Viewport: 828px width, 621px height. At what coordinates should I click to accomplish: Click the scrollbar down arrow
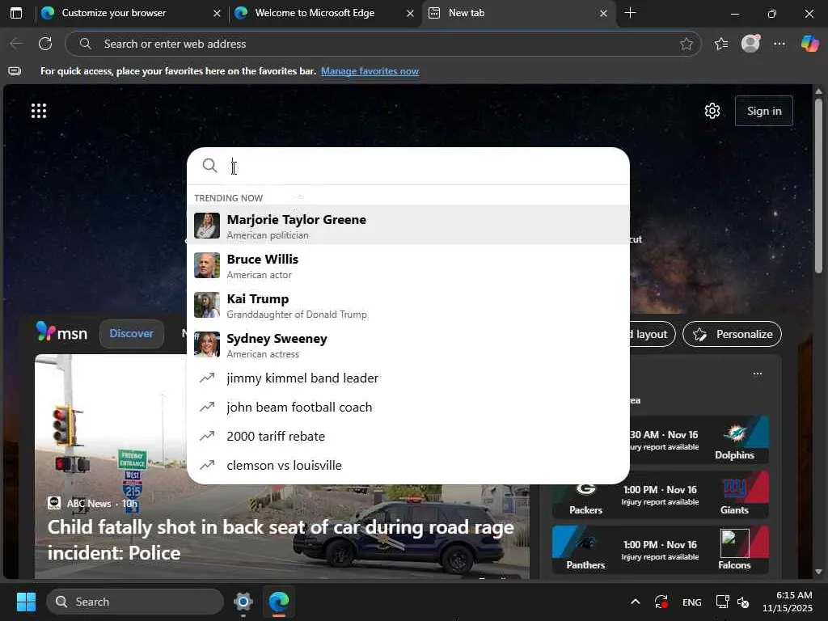(x=818, y=572)
